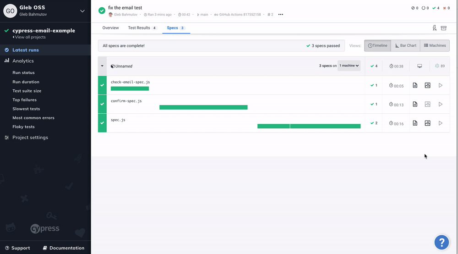Open the 1 machine dropdown

tap(349, 66)
